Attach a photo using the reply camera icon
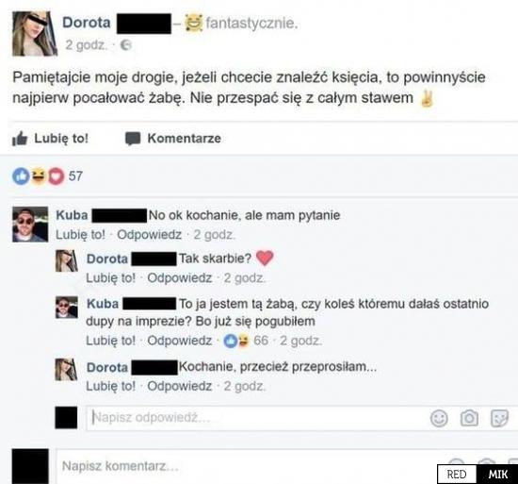The height and width of the screenshot is (484, 518). click(469, 418)
